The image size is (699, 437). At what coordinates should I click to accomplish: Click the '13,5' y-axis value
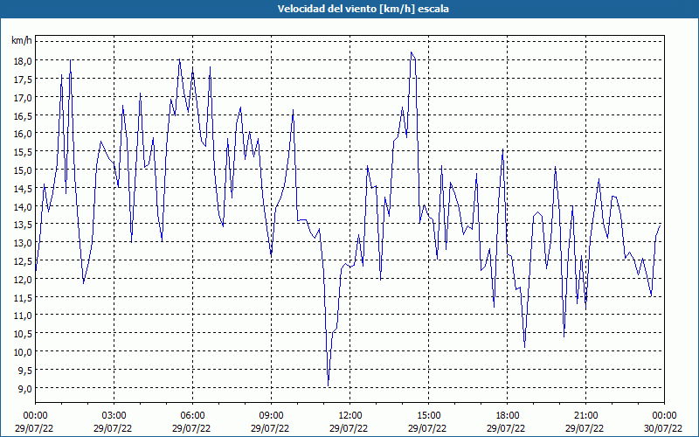click(23, 224)
